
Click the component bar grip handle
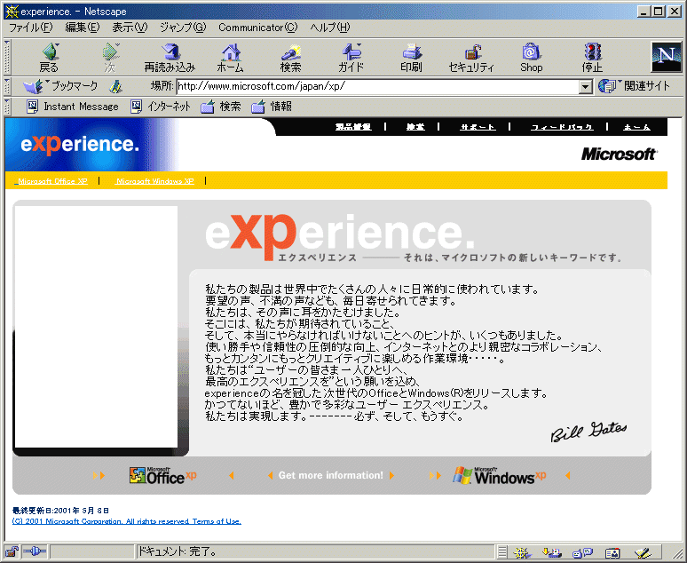click(502, 552)
